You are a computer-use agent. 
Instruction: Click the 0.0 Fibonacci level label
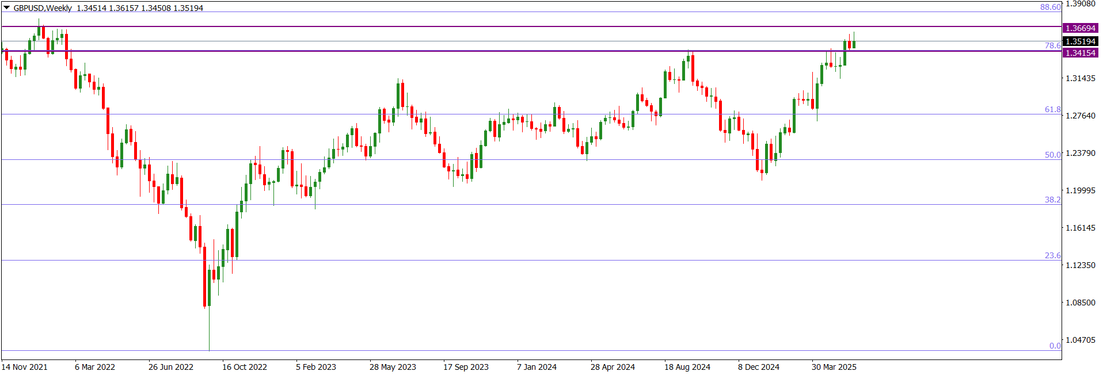point(1055,346)
